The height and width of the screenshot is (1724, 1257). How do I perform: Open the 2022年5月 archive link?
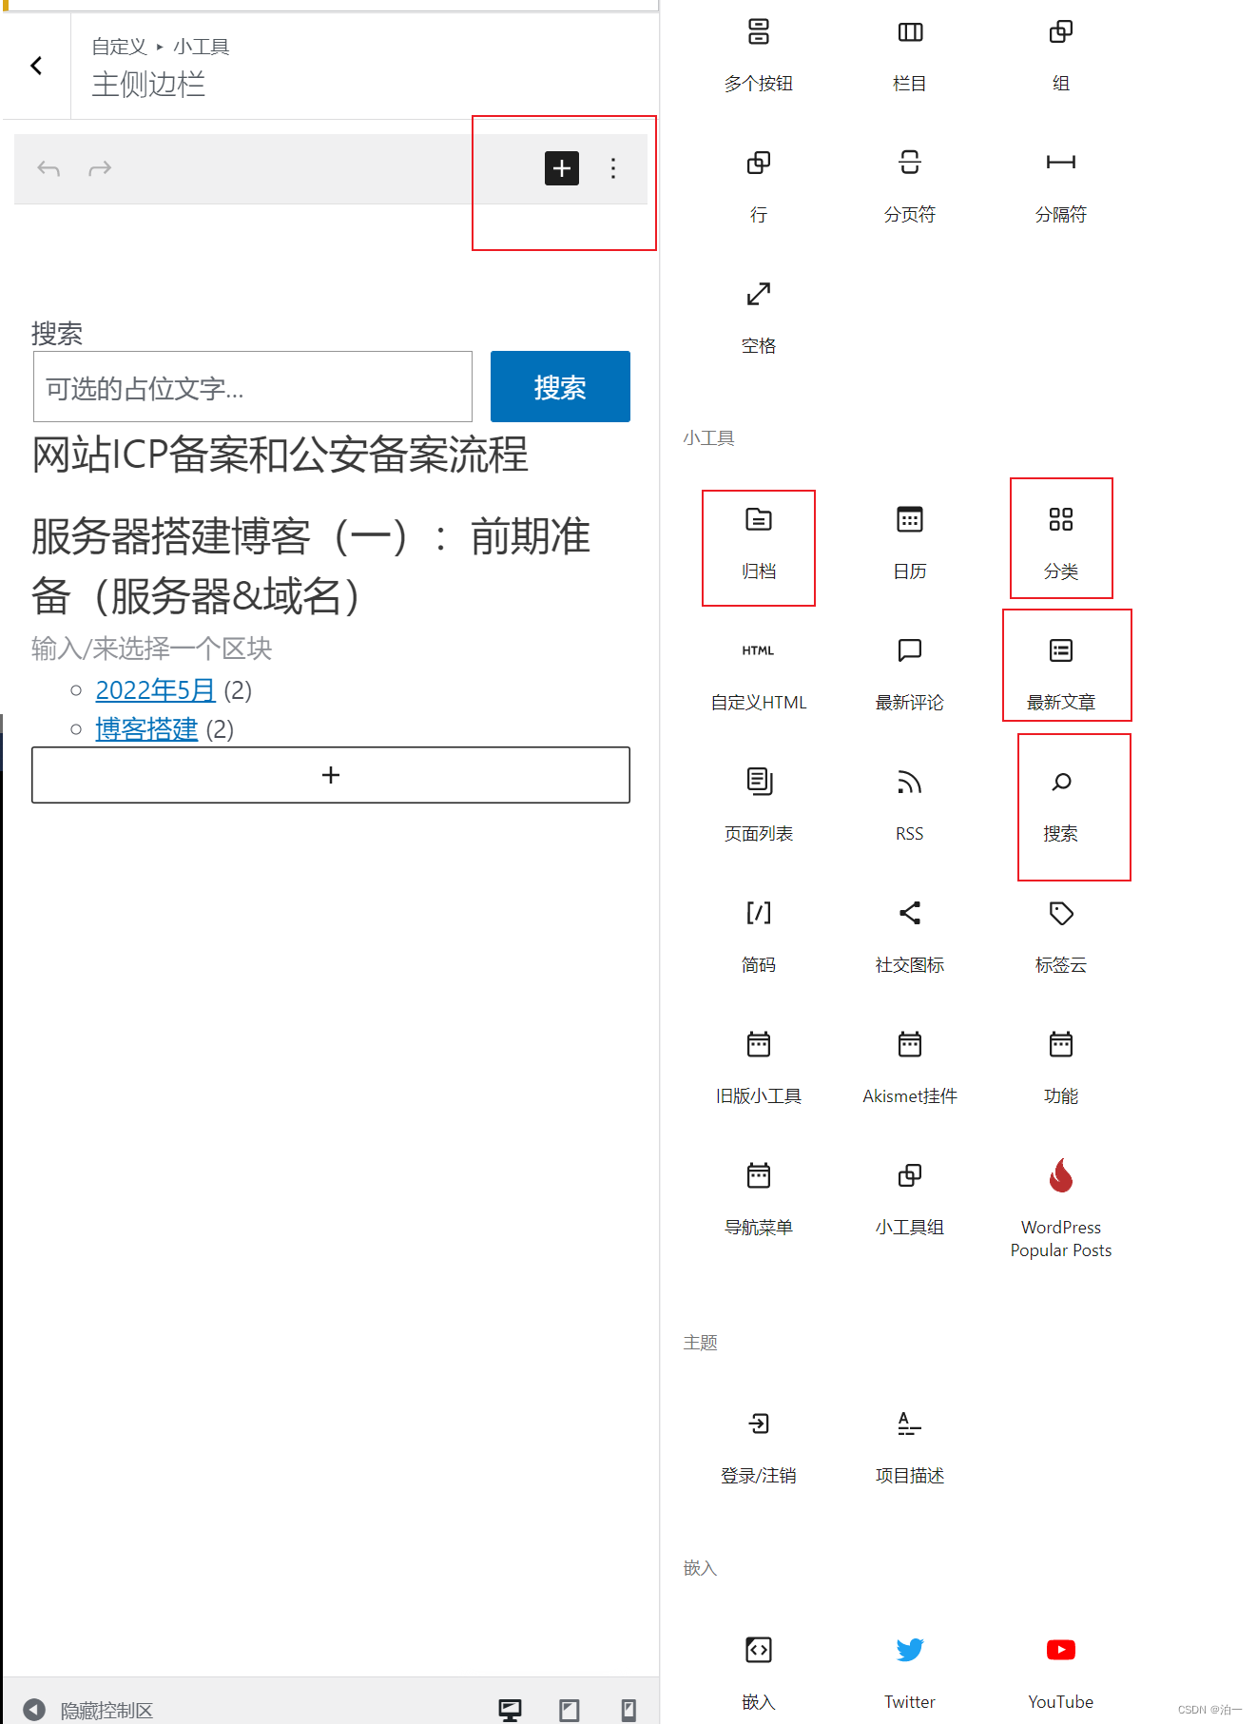coord(156,689)
